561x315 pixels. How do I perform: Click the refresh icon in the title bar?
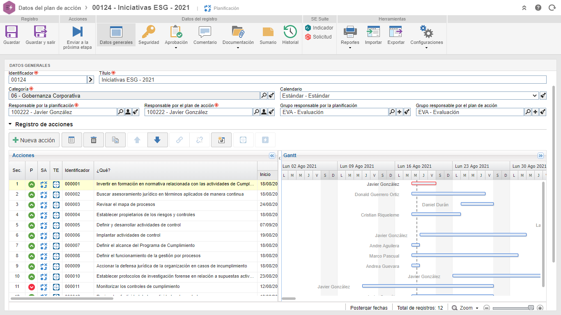click(552, 8)
